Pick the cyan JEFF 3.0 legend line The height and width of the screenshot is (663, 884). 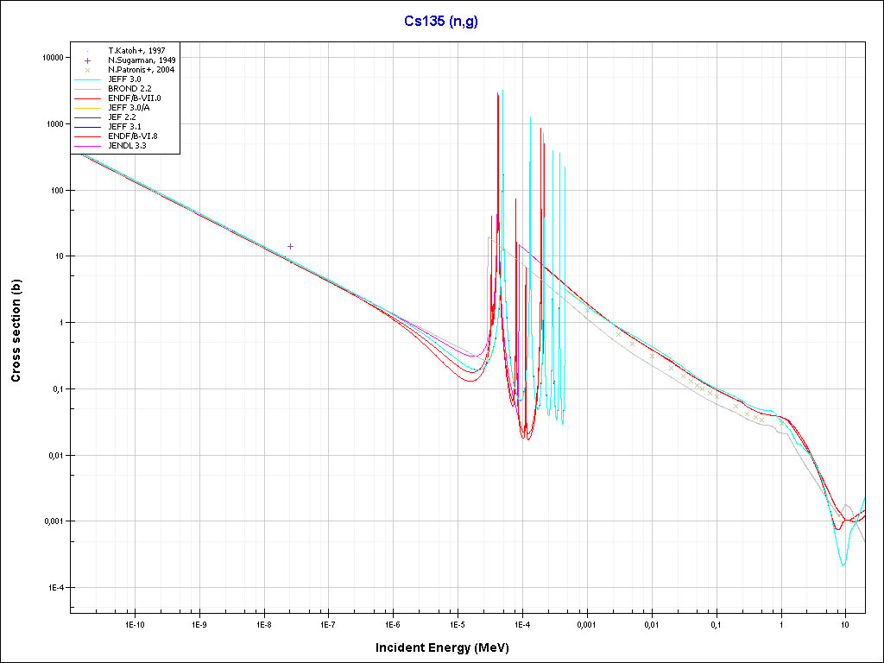(88, 79)
